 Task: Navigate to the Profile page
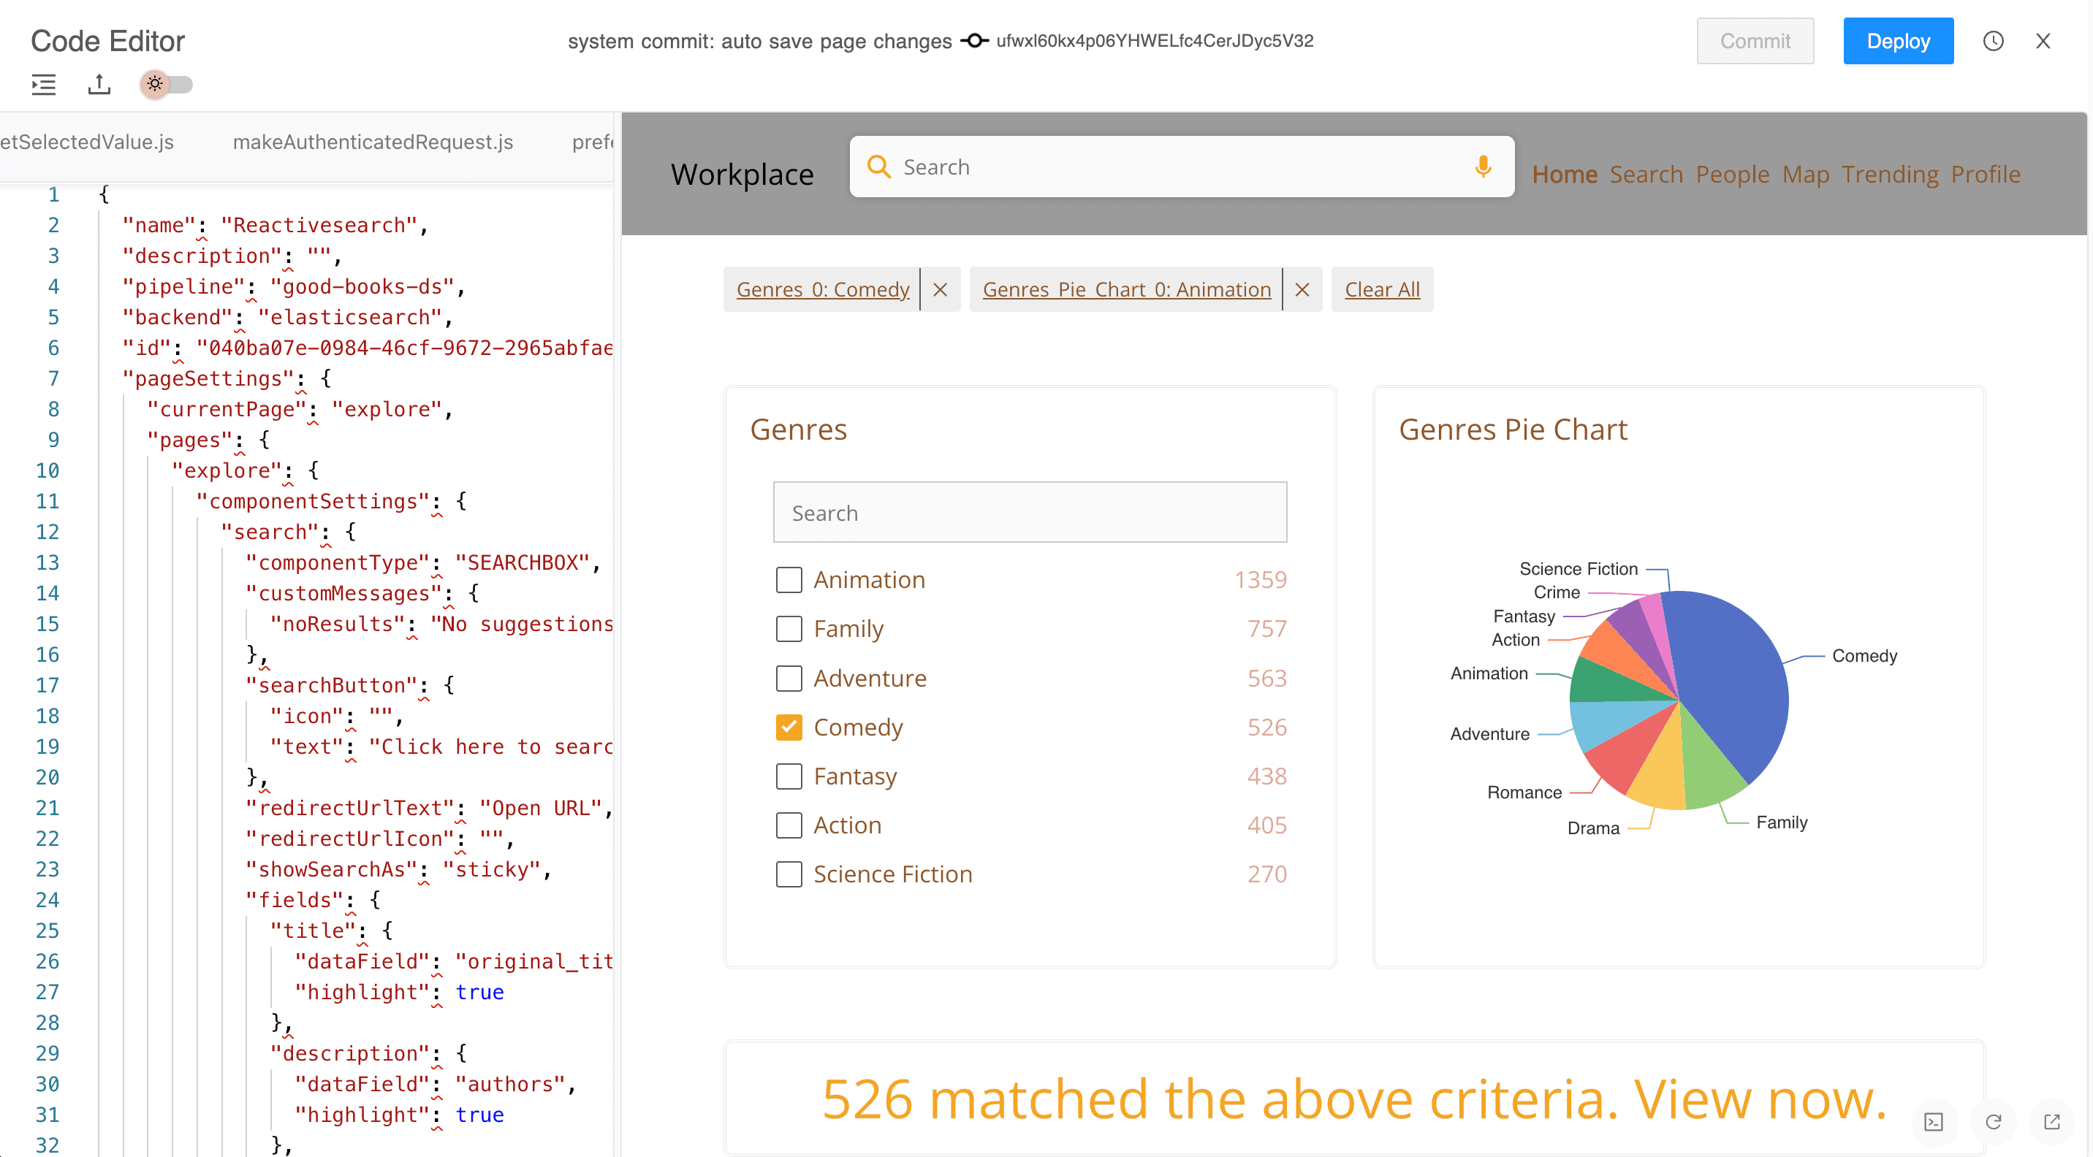1986,174
